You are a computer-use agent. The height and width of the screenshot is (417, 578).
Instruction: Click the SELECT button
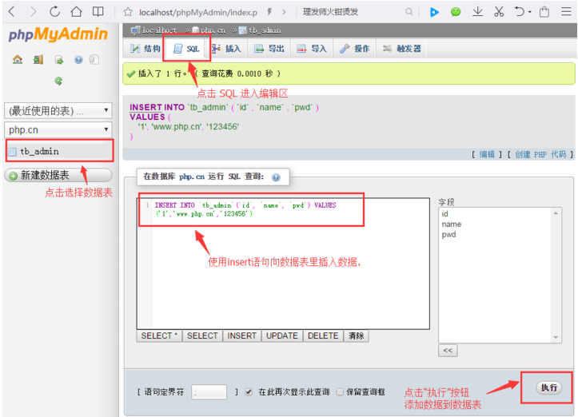pos(202,336)
